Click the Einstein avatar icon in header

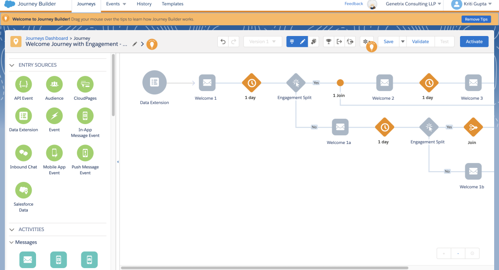pos(372,4)
